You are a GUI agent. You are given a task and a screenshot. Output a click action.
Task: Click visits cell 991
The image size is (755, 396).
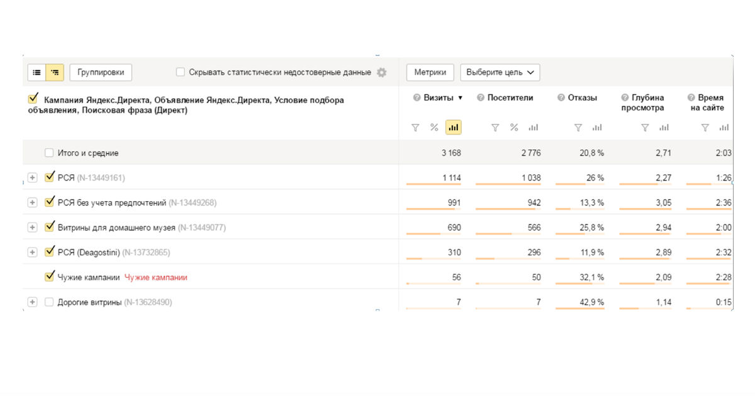point(454,202)
